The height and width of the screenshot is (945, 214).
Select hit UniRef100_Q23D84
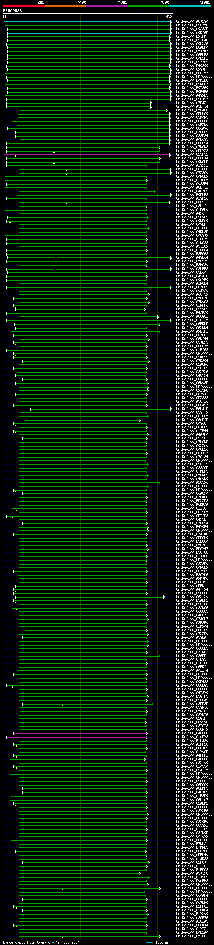[192, 136]
